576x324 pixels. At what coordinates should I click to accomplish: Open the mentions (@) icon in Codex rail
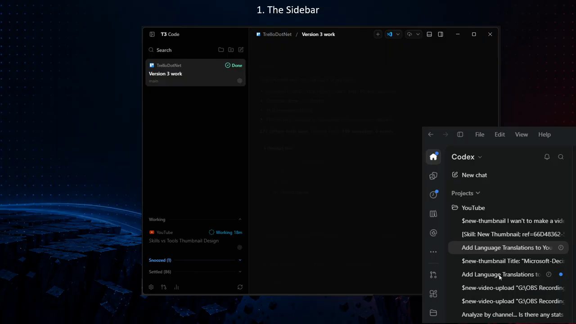click(x=433, y=233)
